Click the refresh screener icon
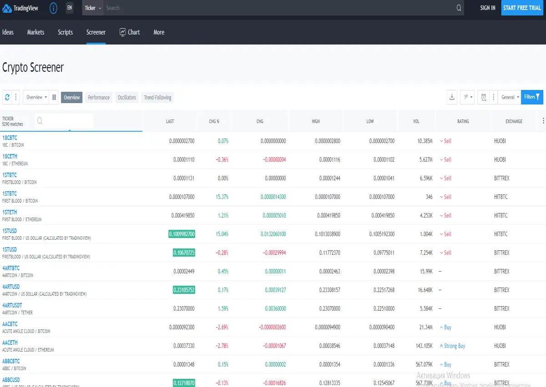The image size is (546, 387). [x=7, y=97]
